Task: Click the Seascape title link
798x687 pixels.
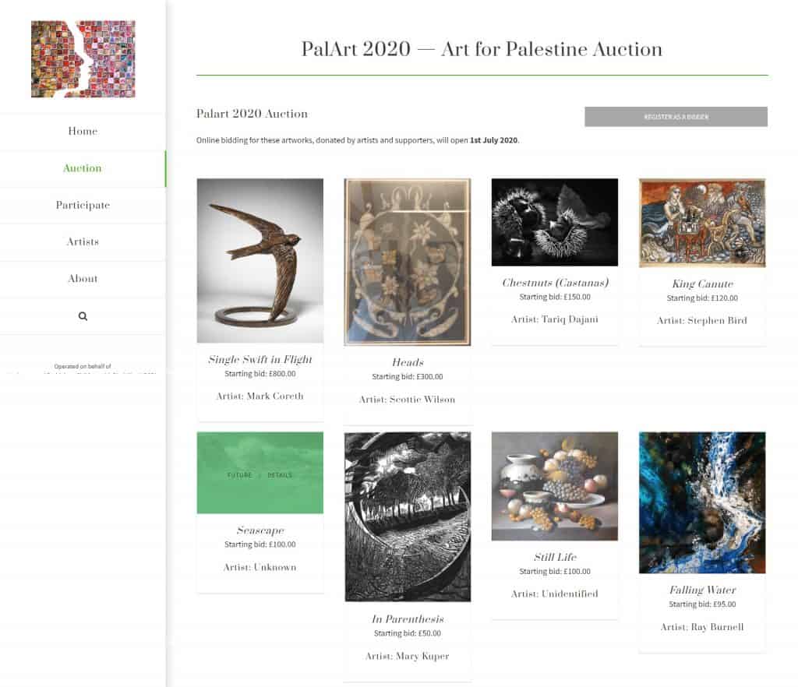Action: tap(260, 530)
